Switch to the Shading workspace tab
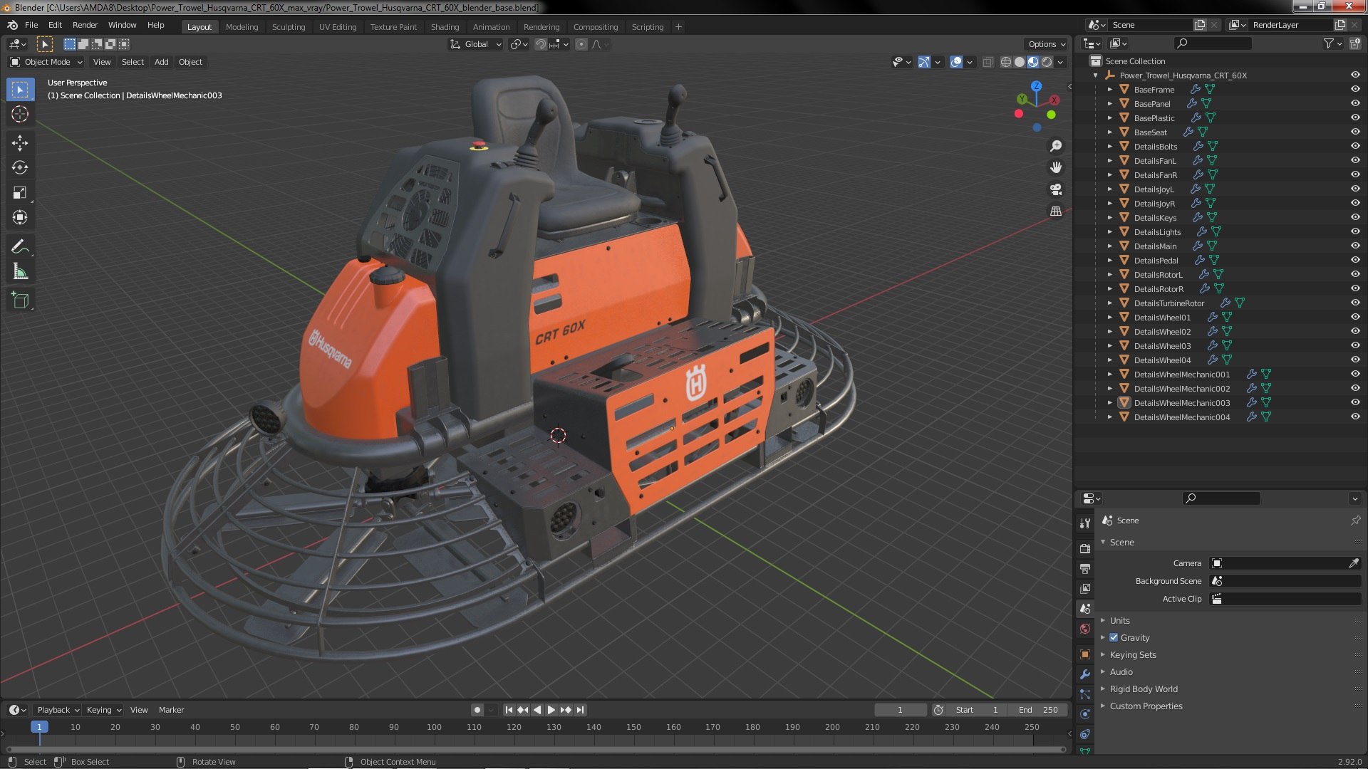The width and height of the screenshot is (1368, 769). [x=445, y=27]
